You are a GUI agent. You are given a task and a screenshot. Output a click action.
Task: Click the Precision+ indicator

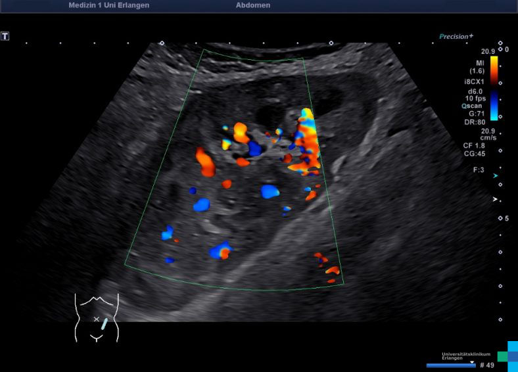[456, 37]
